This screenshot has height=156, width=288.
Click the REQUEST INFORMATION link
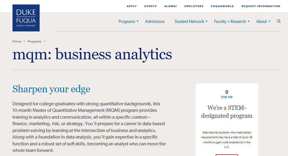261,6
